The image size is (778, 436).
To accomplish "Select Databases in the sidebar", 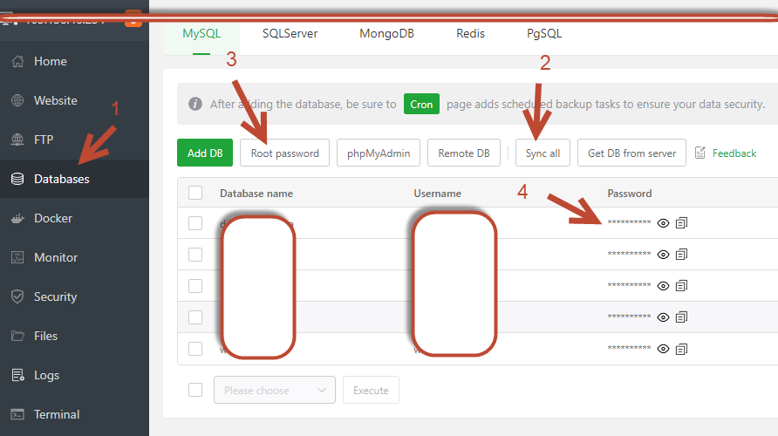I will click(x=74, y=179).
